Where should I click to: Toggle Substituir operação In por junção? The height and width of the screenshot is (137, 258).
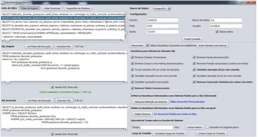tap(132, 82)
